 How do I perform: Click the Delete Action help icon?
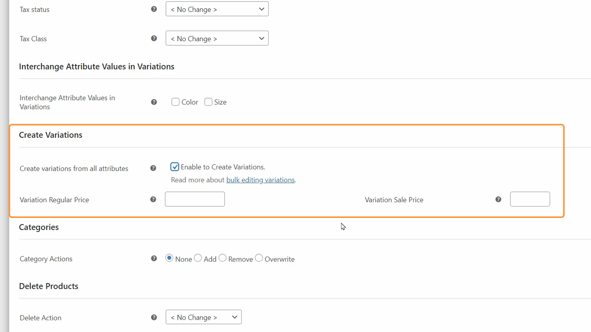(x=154, y=318)
